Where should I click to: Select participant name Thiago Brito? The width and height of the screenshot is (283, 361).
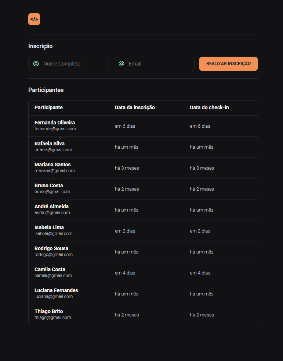[x=49, y=311]
